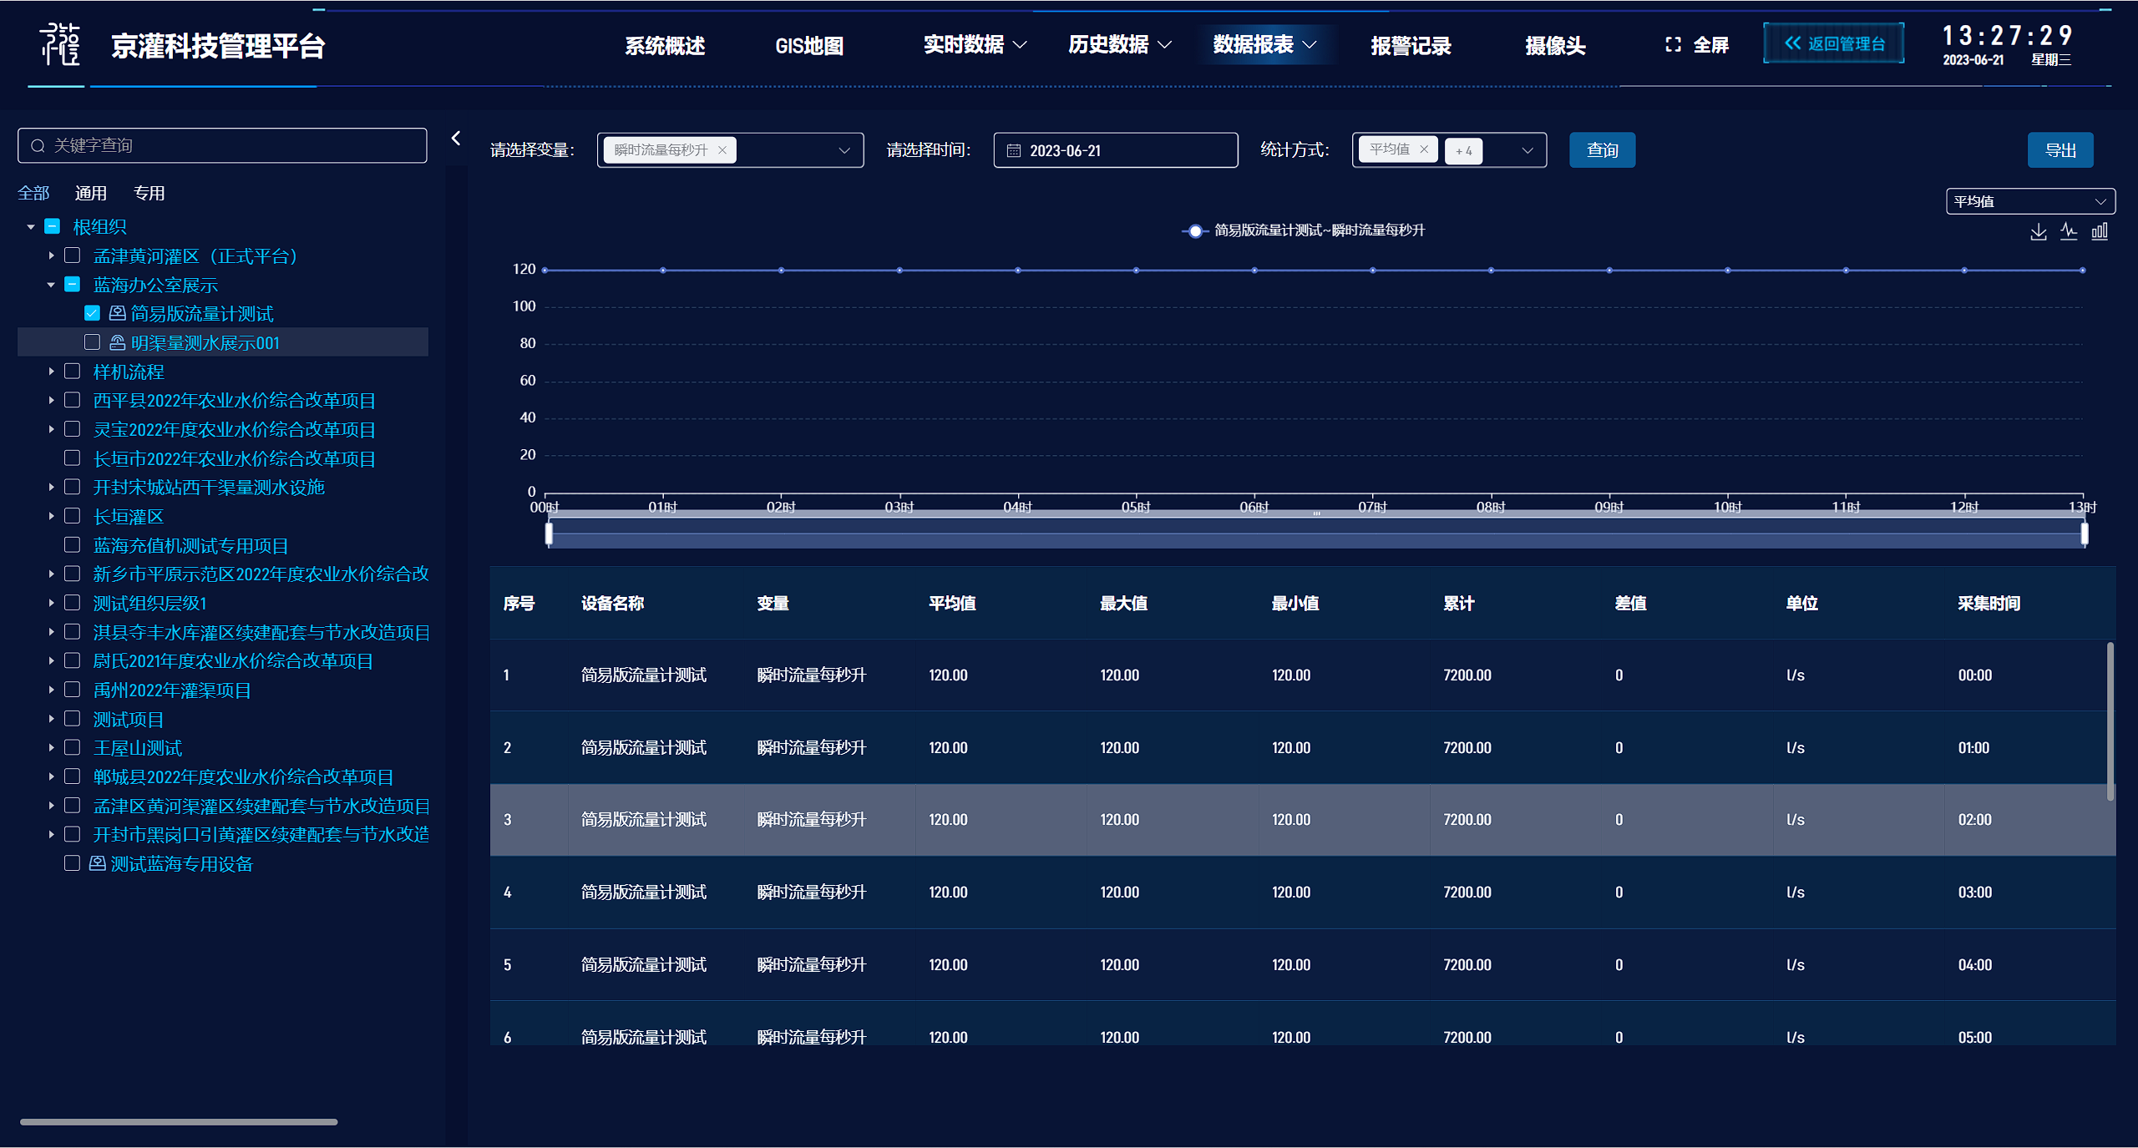Select the 全部 filter tab
The height and width of the screenshot is (1148, 2138).
click(x=33, y=193)
